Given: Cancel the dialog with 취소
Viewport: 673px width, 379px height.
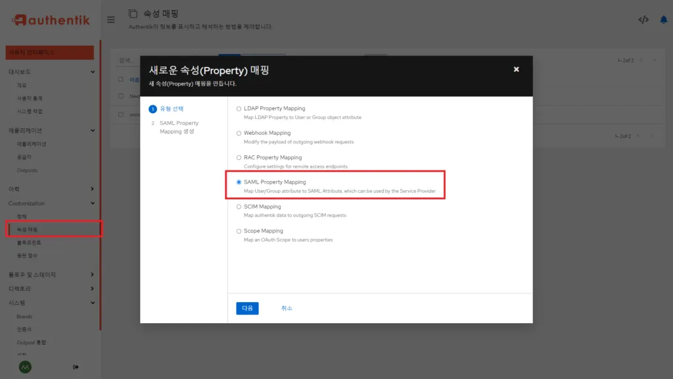Looking at the screenshot, I should [x=286, y=308].
